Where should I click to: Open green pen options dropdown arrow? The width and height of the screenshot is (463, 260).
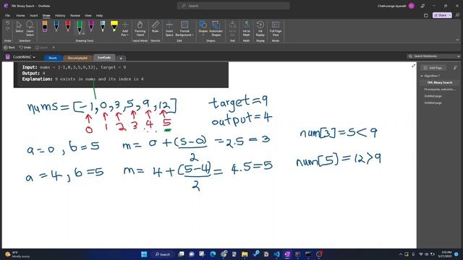pyautogui.click(x=84, y=34)
